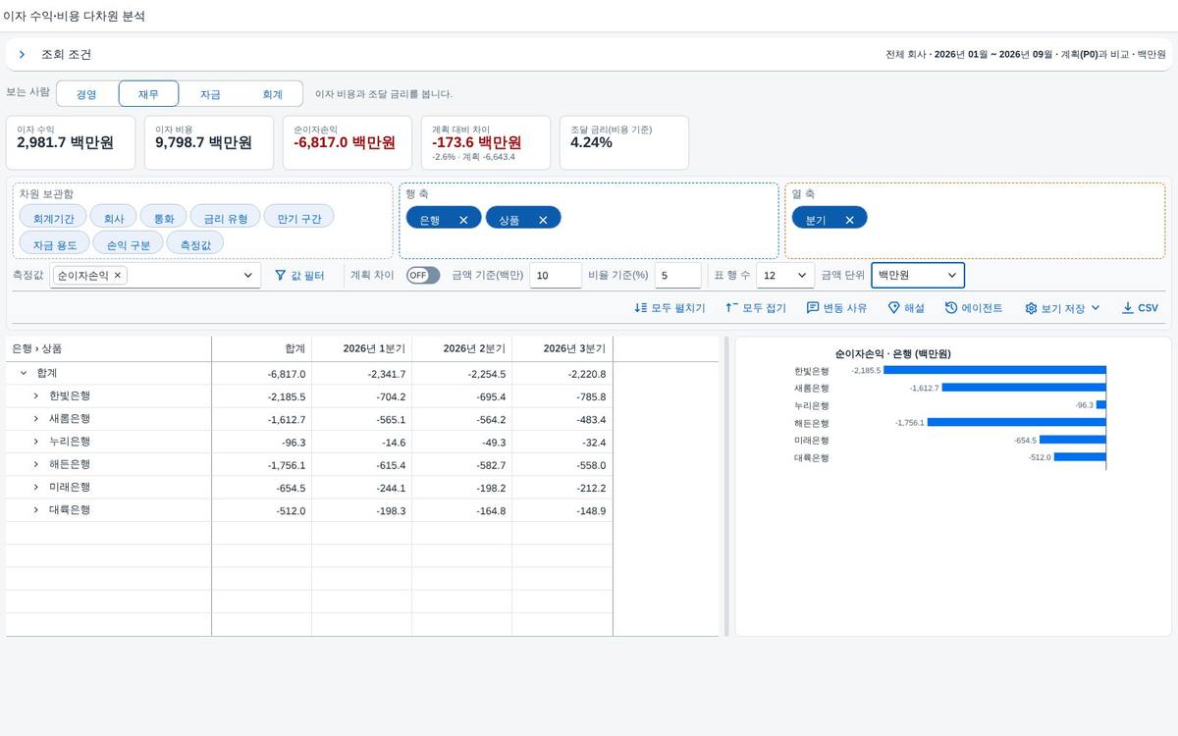Click the 2026년 1분기 column header
Screen dimensions: 1178x736
point(362,348)
